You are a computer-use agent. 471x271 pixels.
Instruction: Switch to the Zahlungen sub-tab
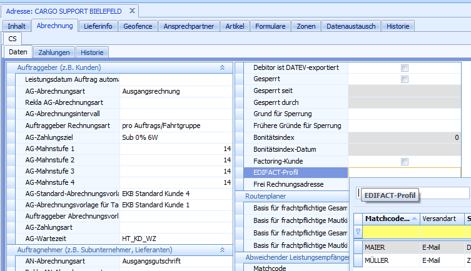(54, 52)
